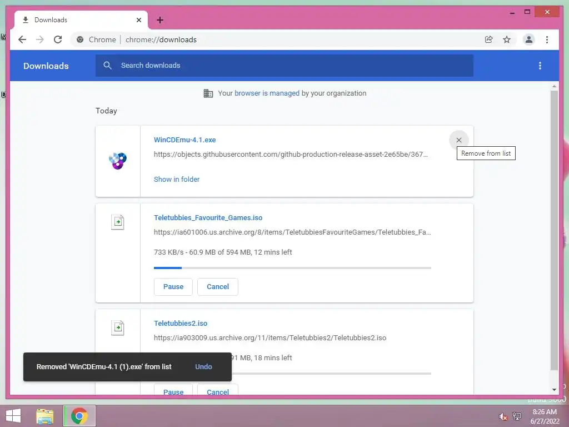Screen dimensions: 569x427
Task: Open the WinCDEmu-4.1.exe file link
Action: 184,140
